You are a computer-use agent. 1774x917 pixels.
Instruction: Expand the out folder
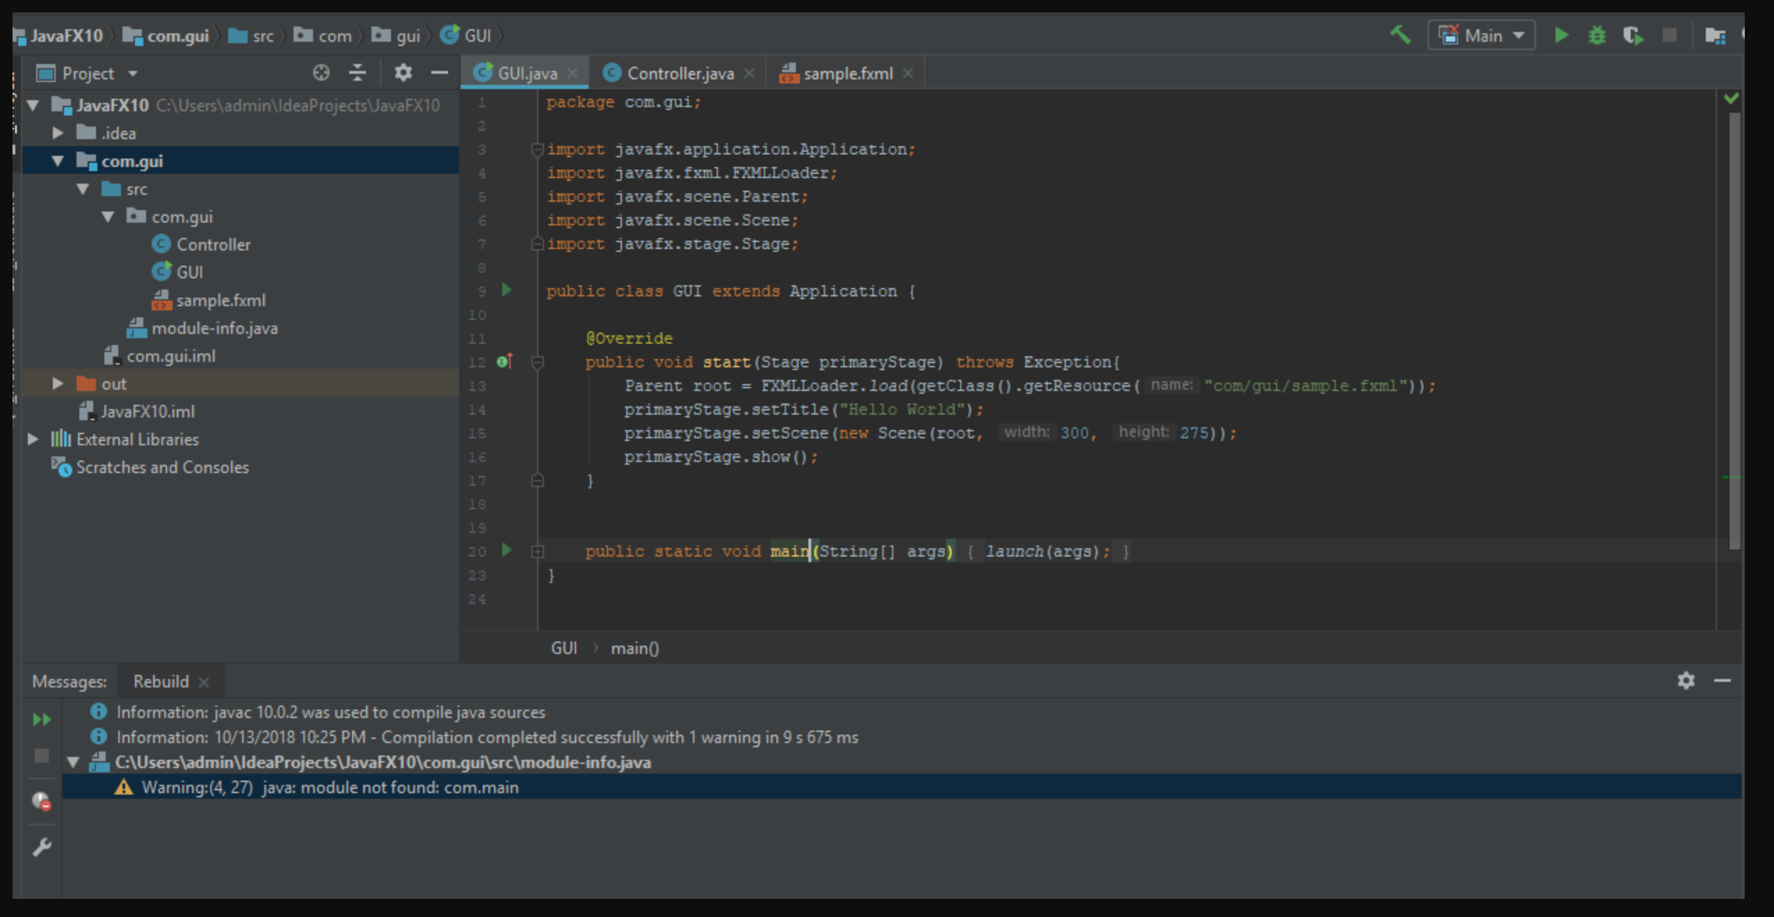(x=58, y=383)
